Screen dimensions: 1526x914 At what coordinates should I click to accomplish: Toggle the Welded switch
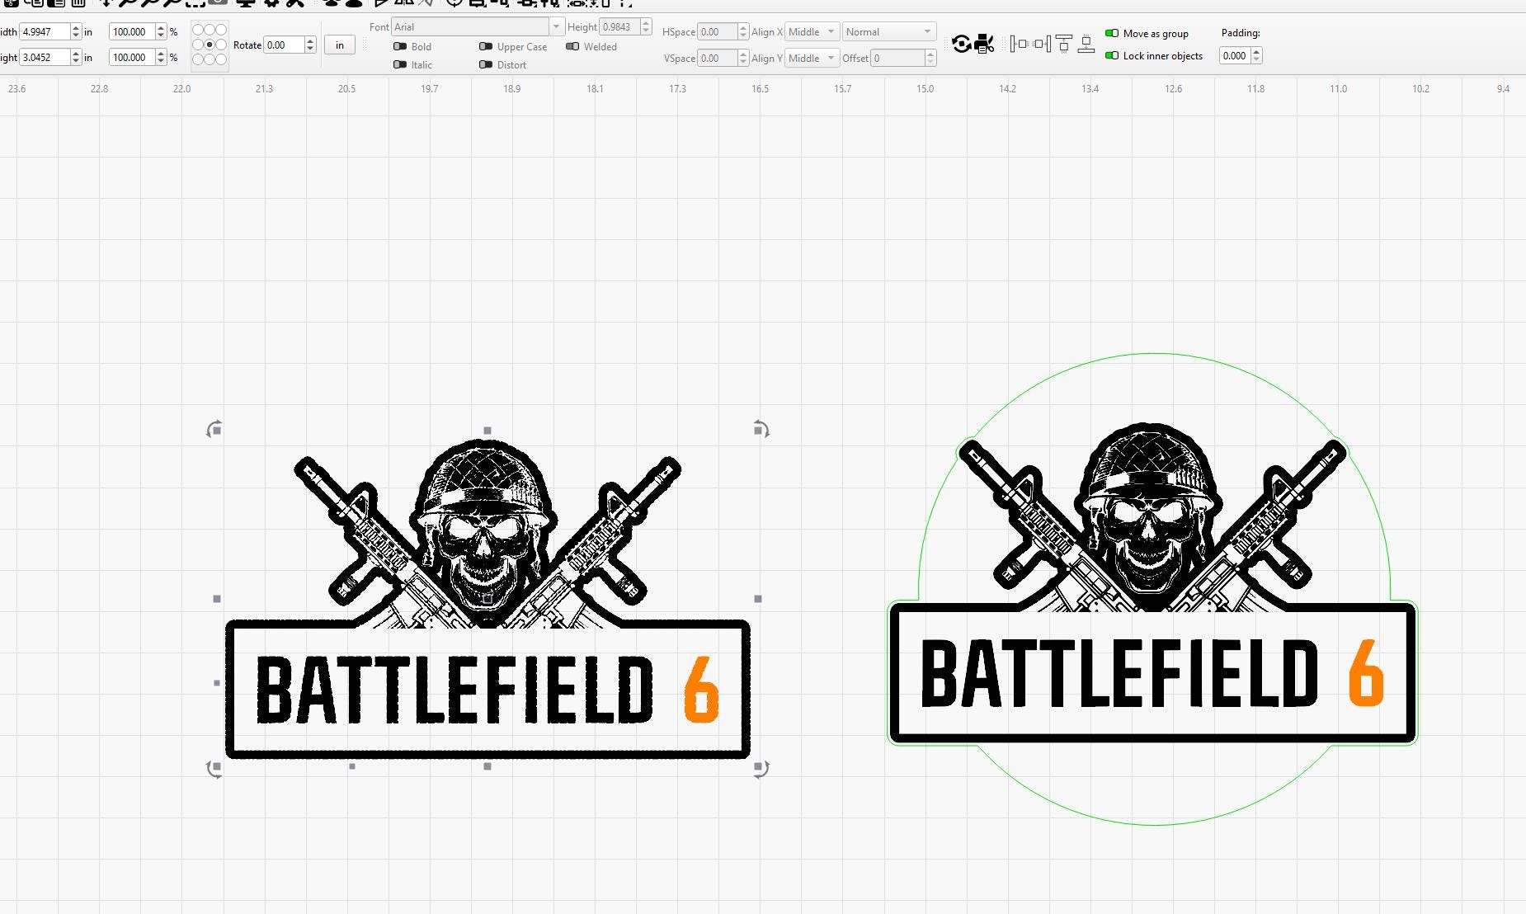(x=572, y=46)
